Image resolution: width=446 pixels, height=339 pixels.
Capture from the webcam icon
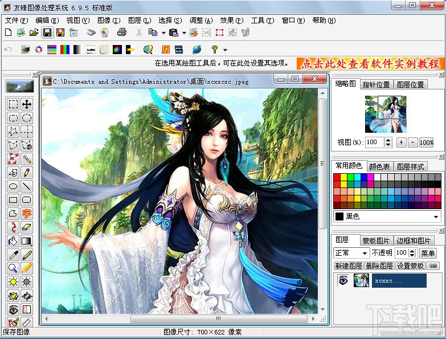(x=105, y=32)
